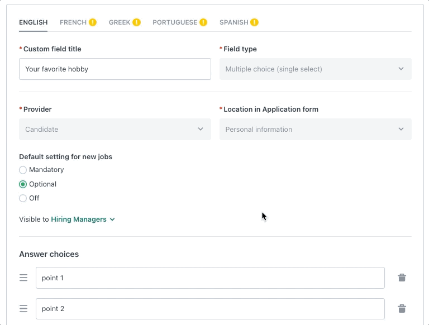Click drag handle for point 1
This screenshot has width=429, height=325.
click(x=23, y=278)
